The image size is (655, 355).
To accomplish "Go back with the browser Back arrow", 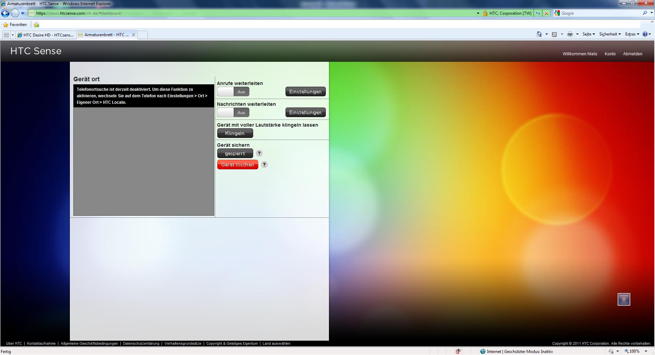I will coord(5,13).
